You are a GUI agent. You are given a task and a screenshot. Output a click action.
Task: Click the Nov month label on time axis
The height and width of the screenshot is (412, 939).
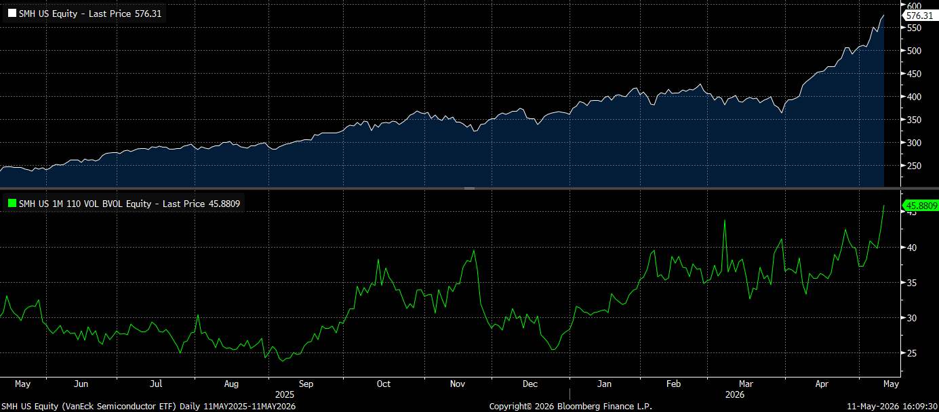[x=458, y=384]
